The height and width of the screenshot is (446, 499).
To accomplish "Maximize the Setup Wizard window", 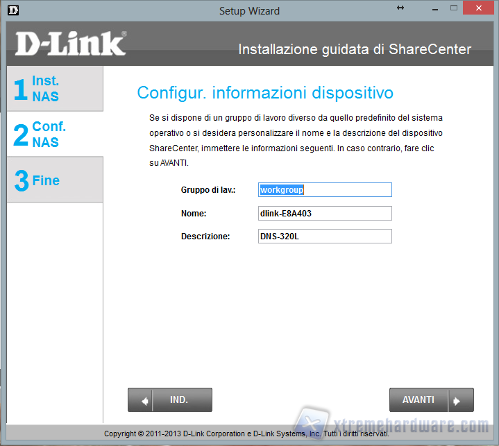I will pyautogui.click(x=453, y=8).
